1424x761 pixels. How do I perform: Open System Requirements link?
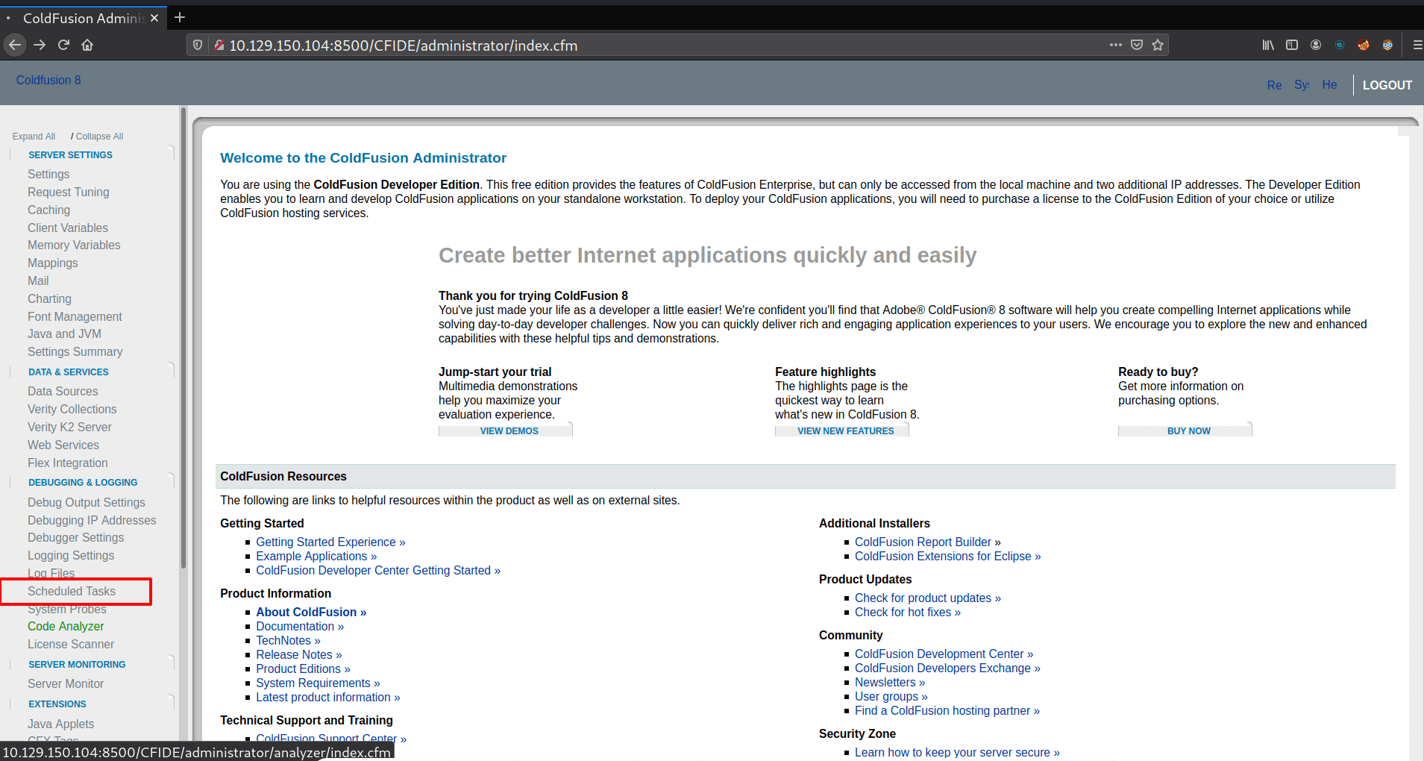318,683
